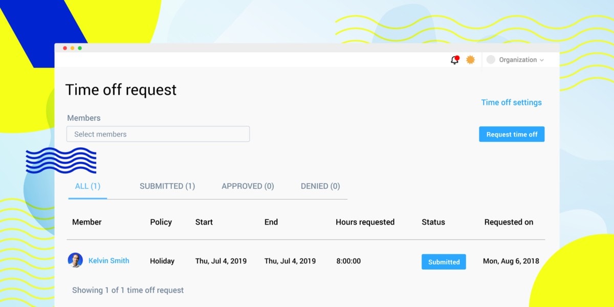Viewport: 614px width, 307px height.
Task: Open Time off settings
Action: coord(511,102)
